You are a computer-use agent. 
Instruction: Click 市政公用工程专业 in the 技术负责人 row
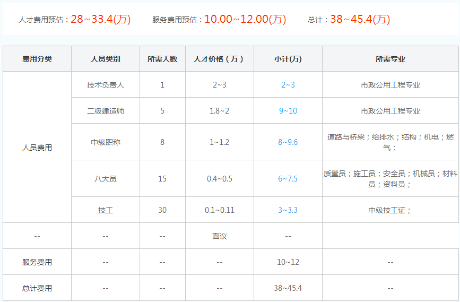click(390, 85)
